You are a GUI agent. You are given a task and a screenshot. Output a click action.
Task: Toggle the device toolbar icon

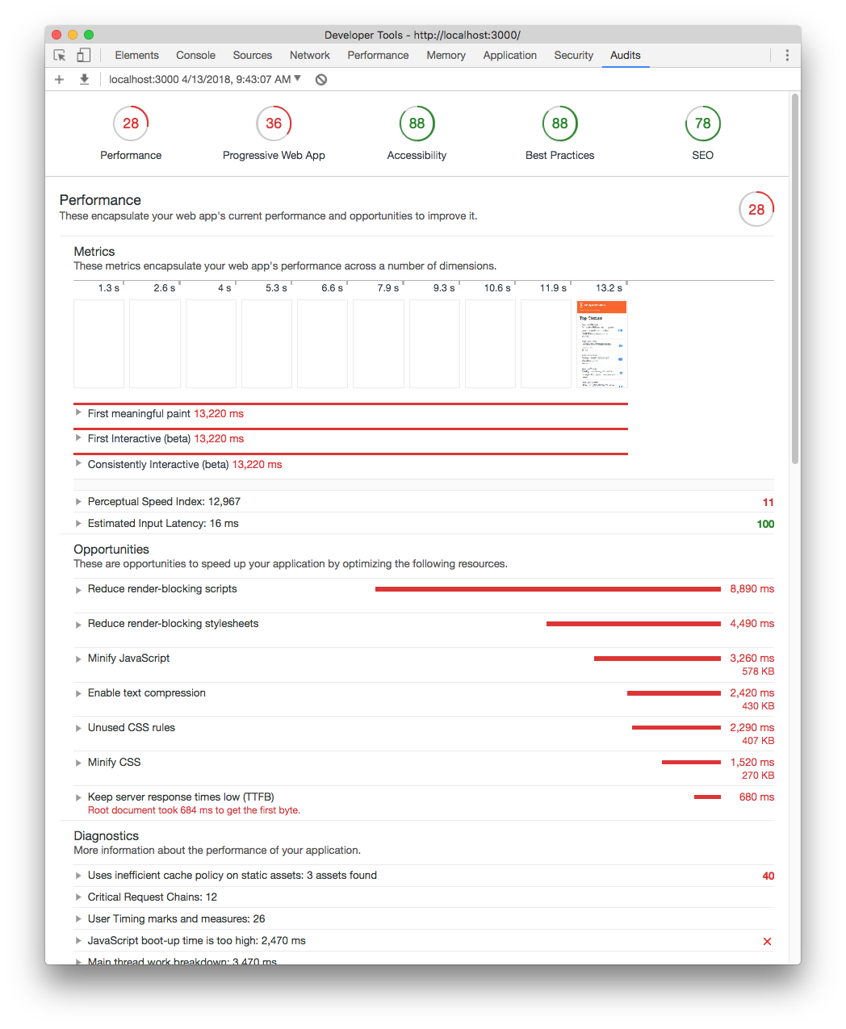(x=83, y=54)
